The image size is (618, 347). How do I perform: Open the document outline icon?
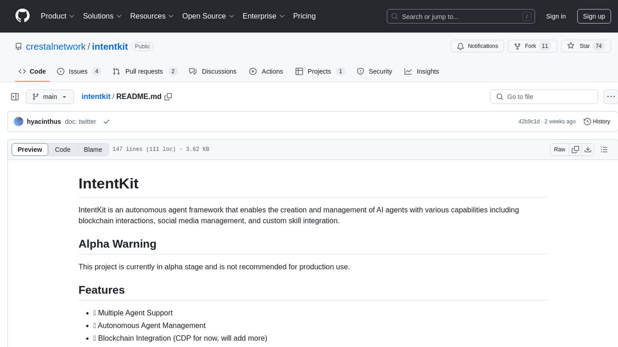pos(604,149)
